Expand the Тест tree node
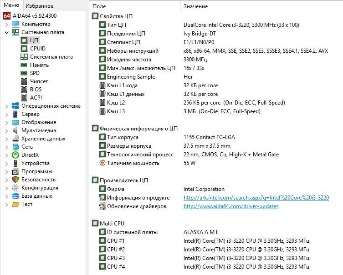The height and width of the screenshot is (275, 343). click(6, 205)
